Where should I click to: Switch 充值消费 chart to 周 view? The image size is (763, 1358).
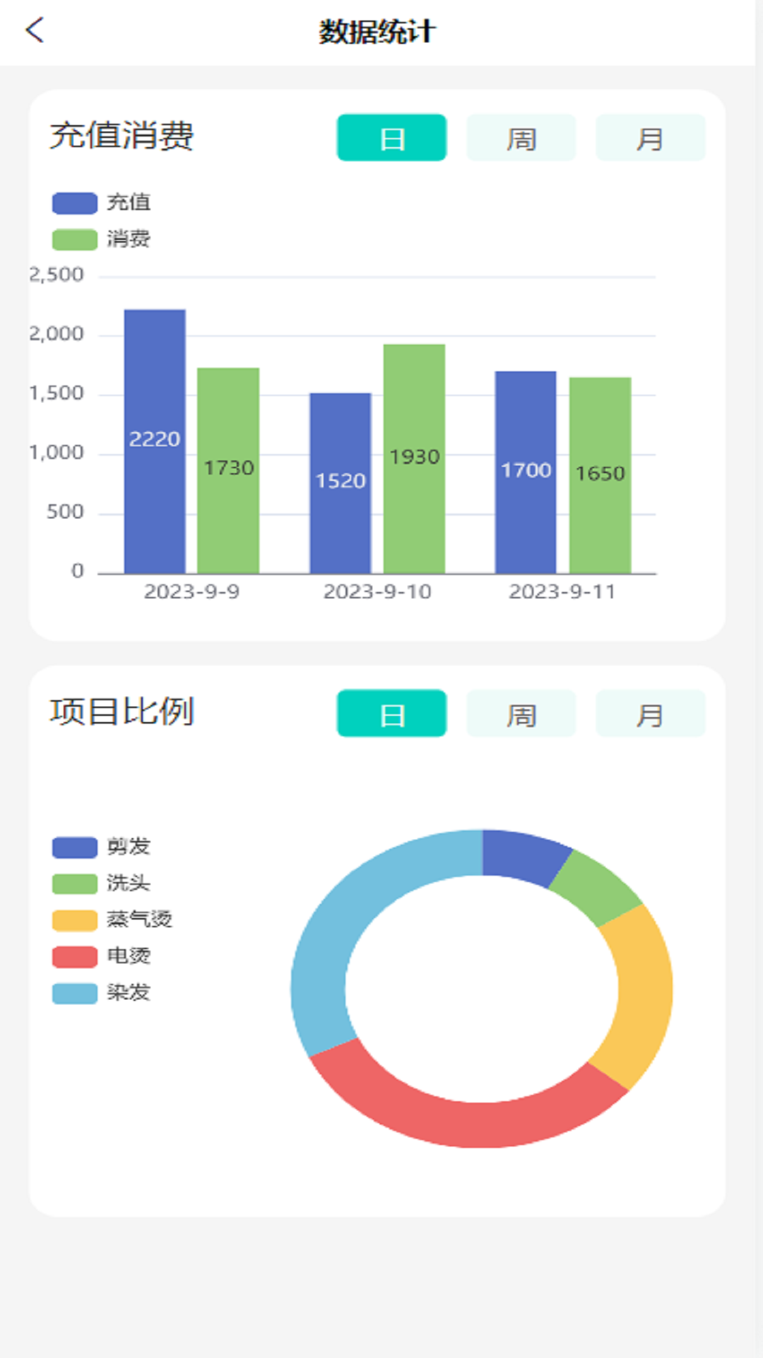521,138
